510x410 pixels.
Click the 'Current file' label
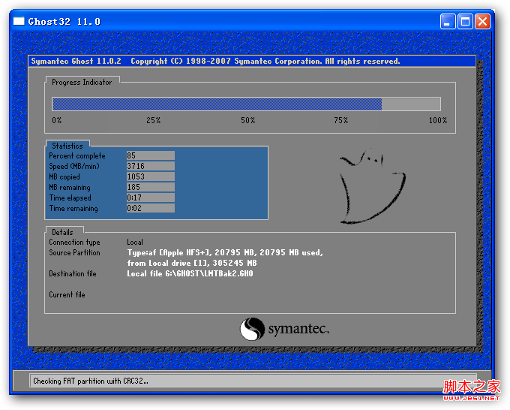click(x=67, y=294)
